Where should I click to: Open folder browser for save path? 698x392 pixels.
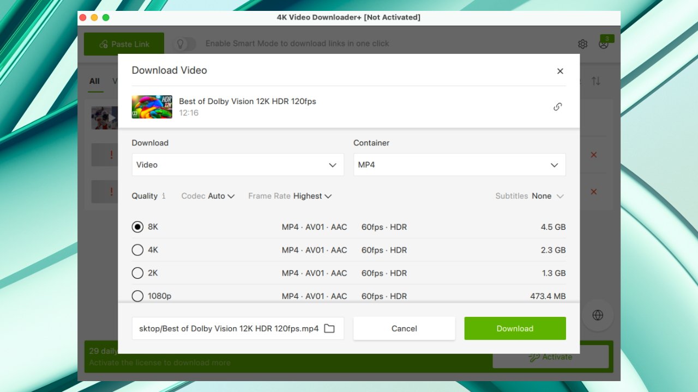329,328
